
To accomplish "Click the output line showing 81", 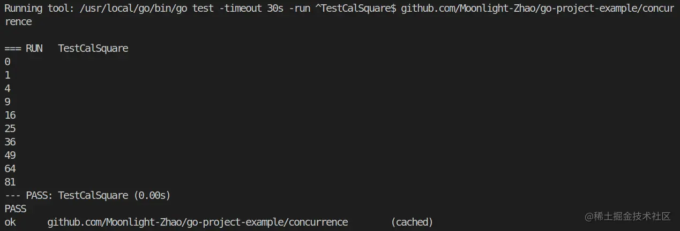I will (x=10, y=182).
